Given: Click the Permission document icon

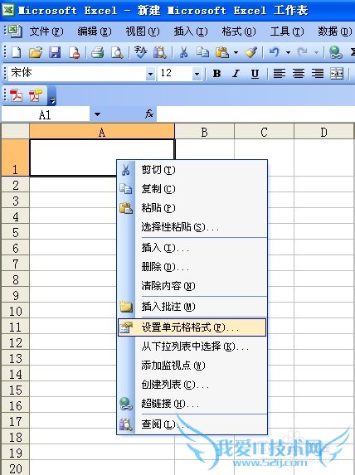Looking at the screenshot, I should [x=74, y=52].
